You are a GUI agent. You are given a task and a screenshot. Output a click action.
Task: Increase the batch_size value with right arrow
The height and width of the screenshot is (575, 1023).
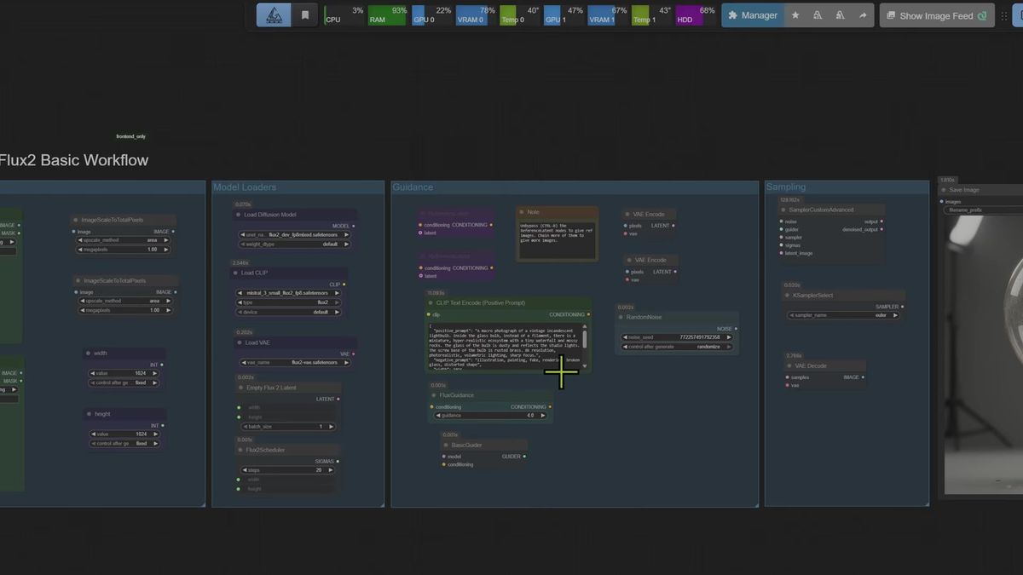[x=331, y=426]
